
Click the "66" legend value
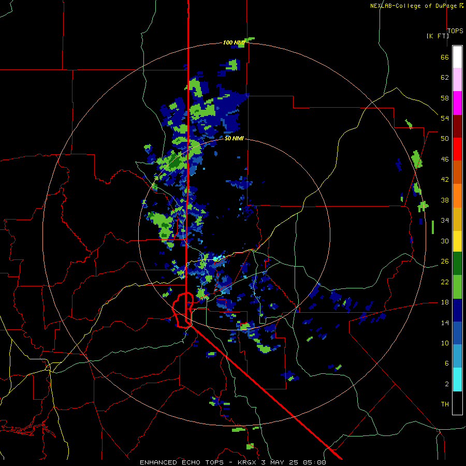pos(445,57)
